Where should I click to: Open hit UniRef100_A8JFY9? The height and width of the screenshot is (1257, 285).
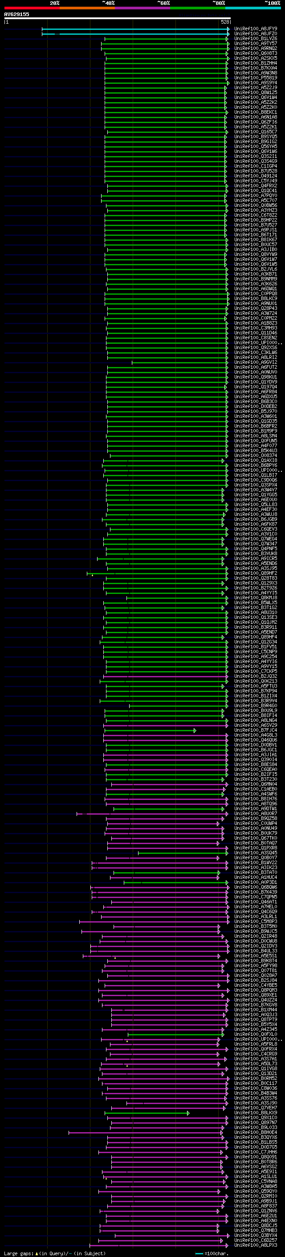256,29
